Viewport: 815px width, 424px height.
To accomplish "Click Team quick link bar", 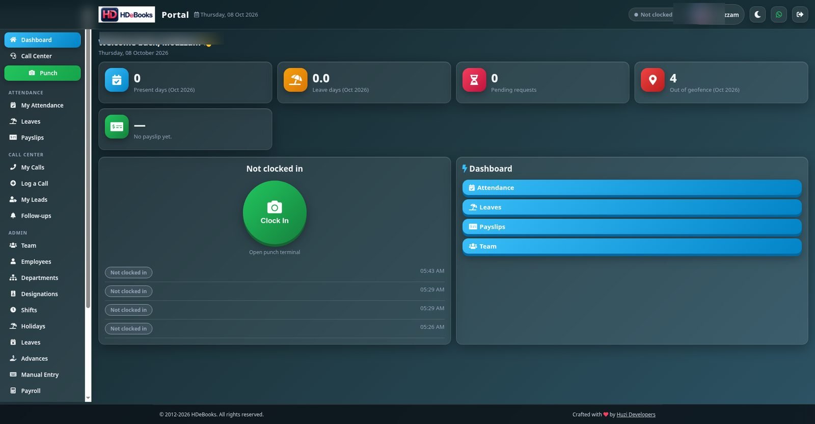I will [x=632, y=246].
